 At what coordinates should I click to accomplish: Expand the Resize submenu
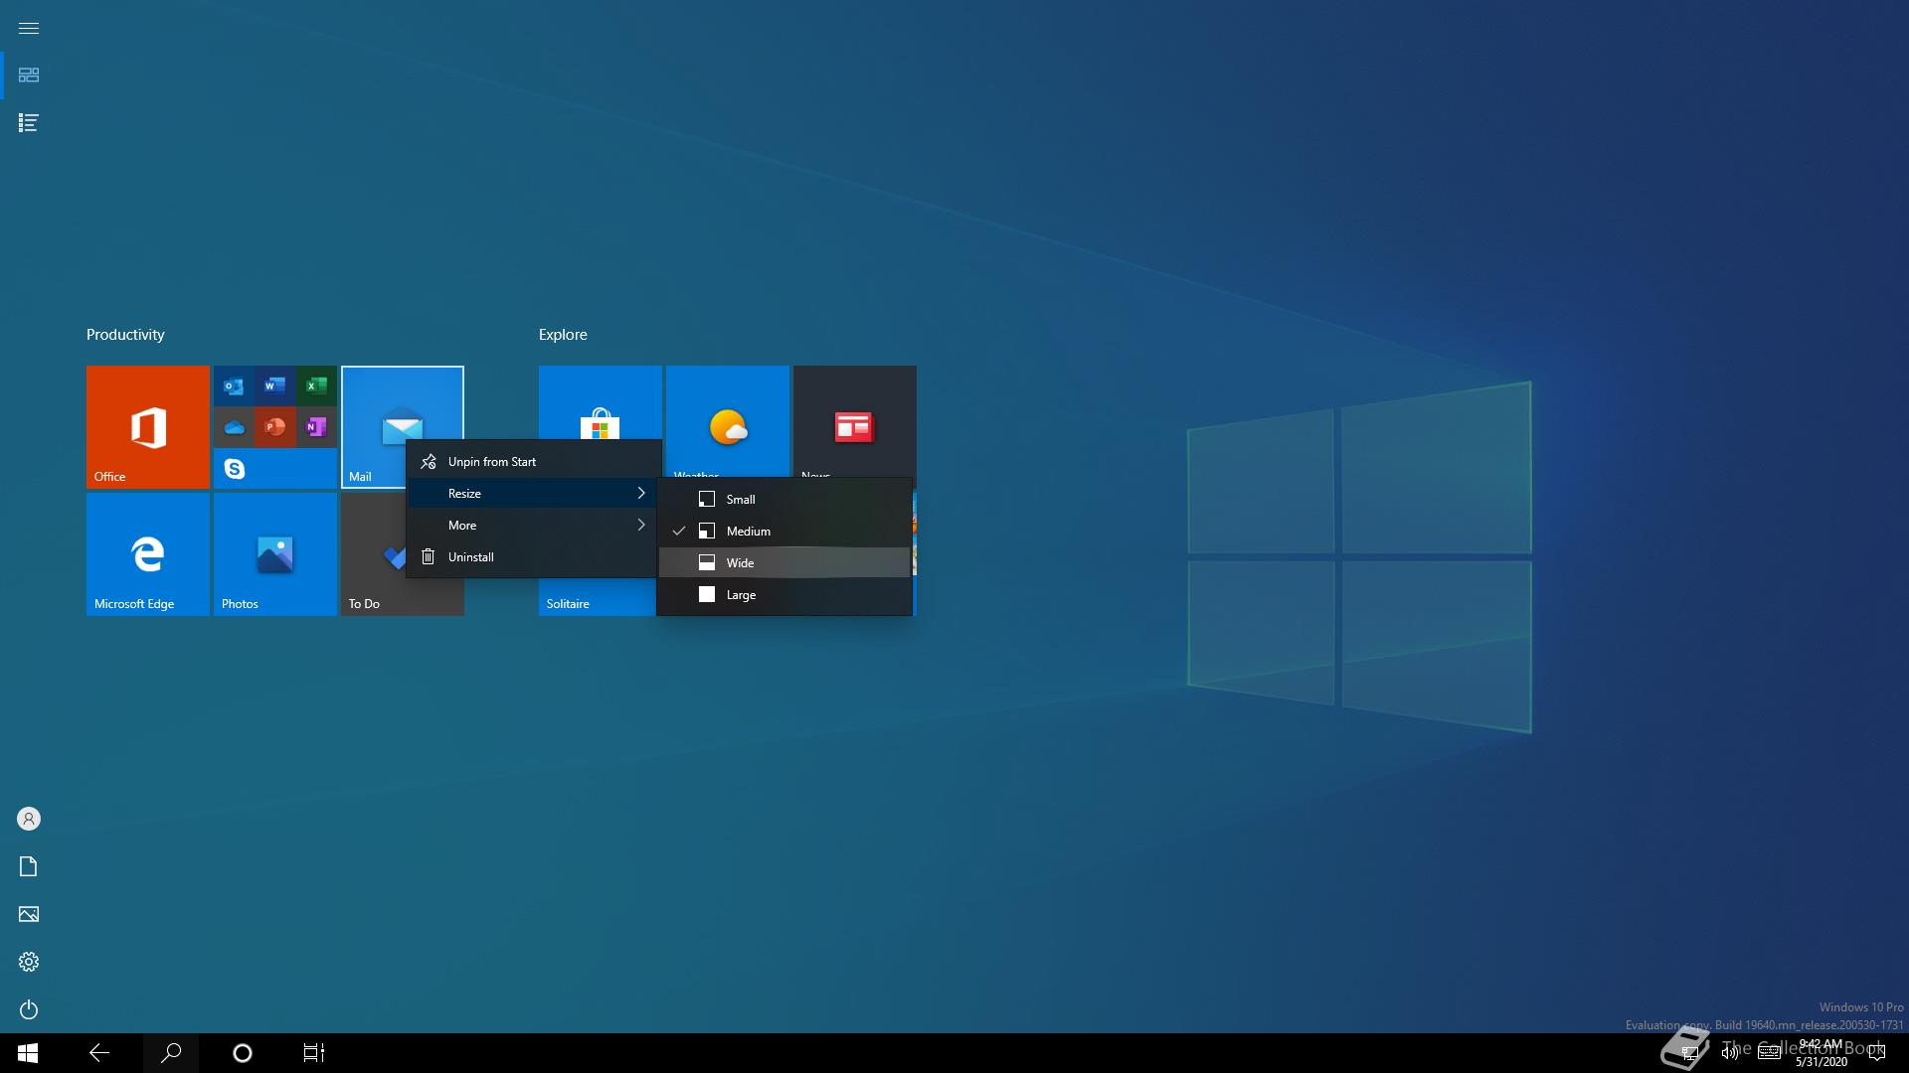point(534,493)
